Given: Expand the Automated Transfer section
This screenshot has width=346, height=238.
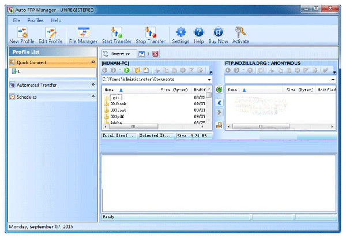Looking at the screenshot, I should 93,84.
